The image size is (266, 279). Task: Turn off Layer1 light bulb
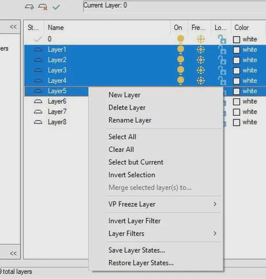180,49
